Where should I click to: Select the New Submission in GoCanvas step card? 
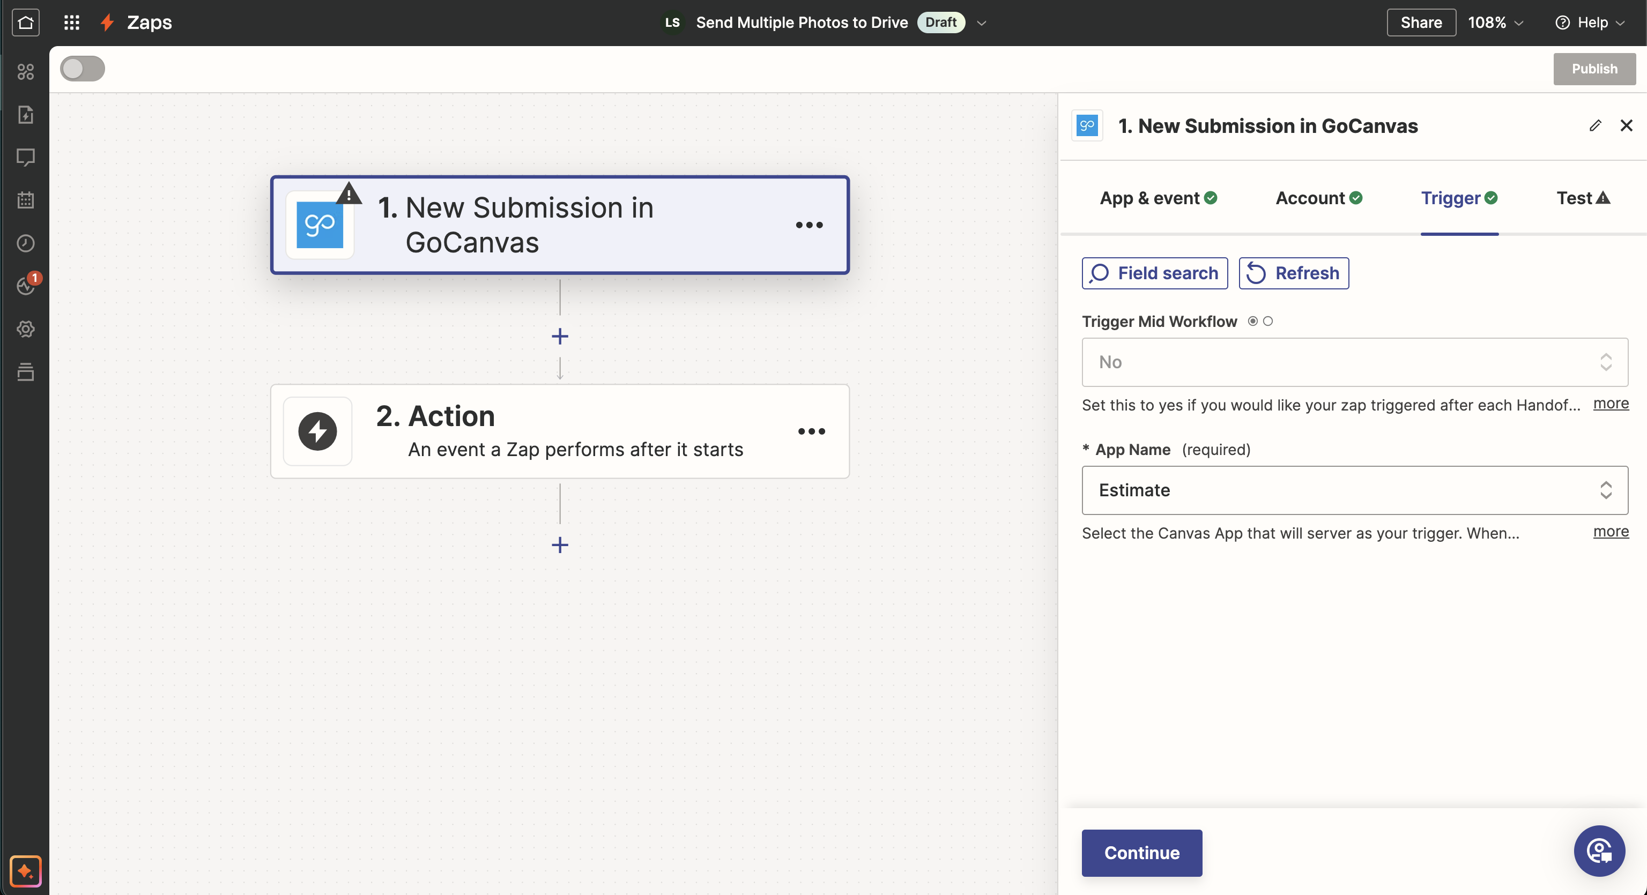point(560,225)
